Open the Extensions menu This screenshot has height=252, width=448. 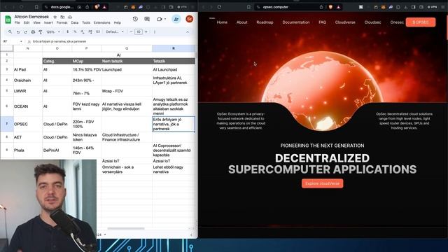[101, 22]
